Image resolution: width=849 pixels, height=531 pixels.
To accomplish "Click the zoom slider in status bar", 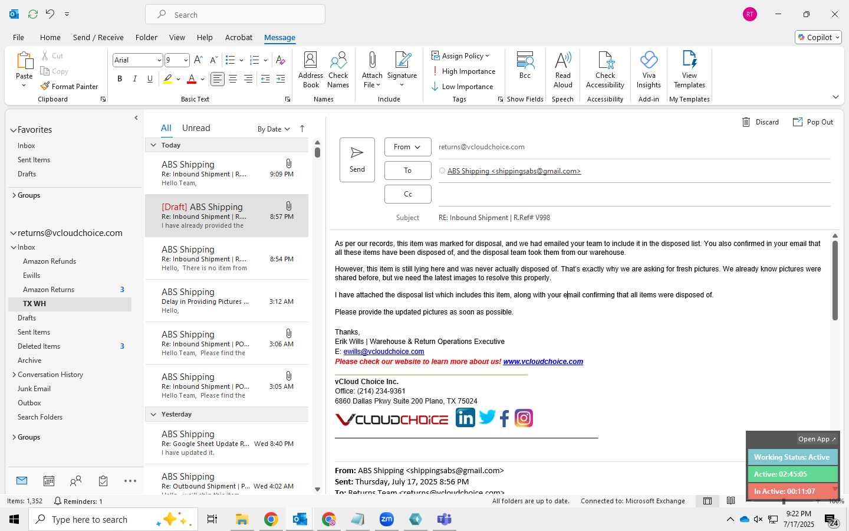I will 784,501.
